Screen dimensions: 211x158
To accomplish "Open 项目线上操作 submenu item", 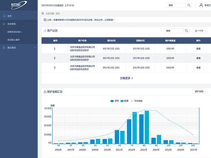I will 13,40.
